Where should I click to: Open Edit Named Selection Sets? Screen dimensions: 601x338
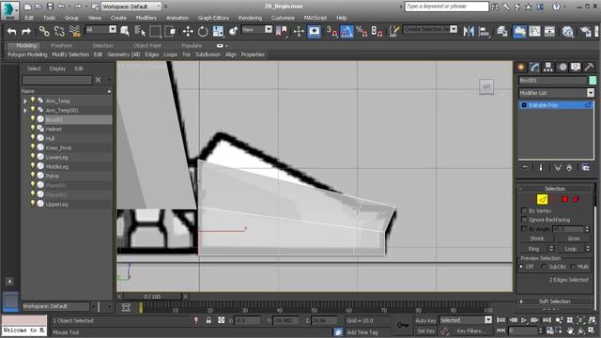pos(393,31)
